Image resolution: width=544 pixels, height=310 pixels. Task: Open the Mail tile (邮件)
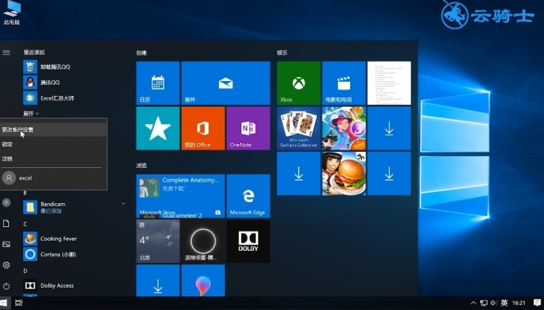(x=226, y=83)
